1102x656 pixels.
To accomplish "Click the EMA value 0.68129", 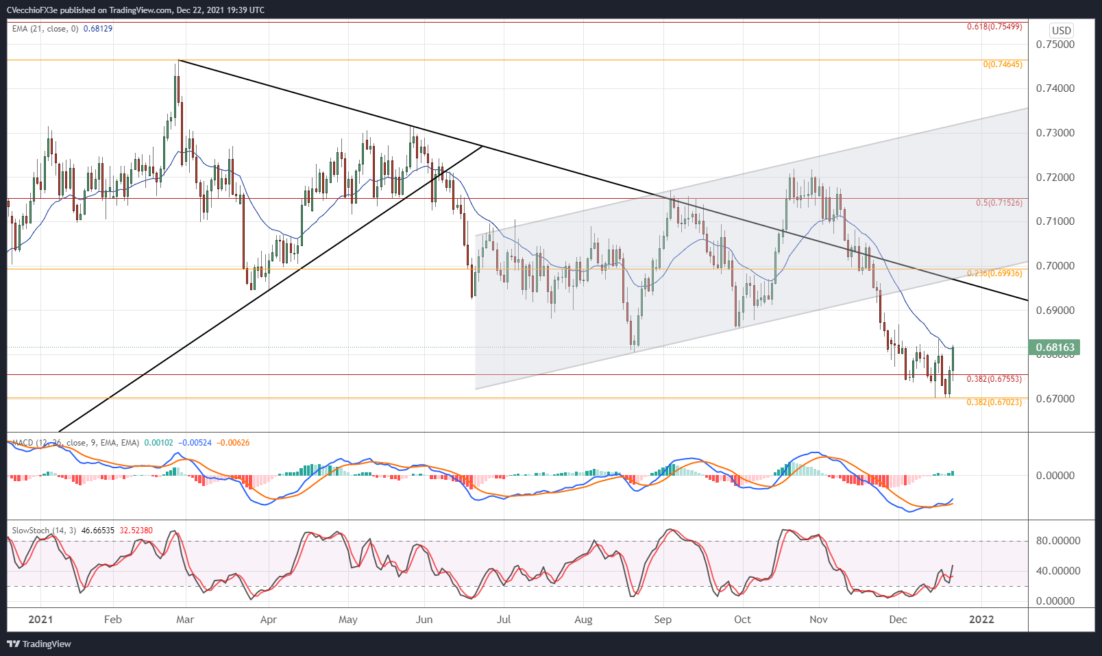I will tap(98, 29).
